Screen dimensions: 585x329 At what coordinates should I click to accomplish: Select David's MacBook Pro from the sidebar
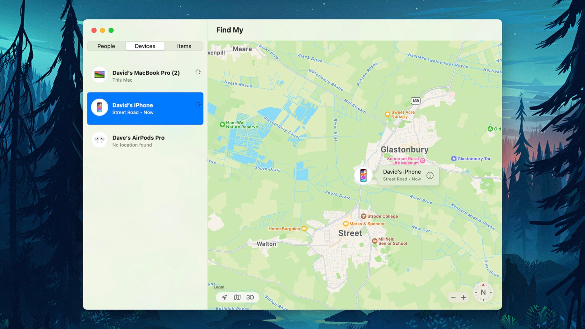[145, 76]
